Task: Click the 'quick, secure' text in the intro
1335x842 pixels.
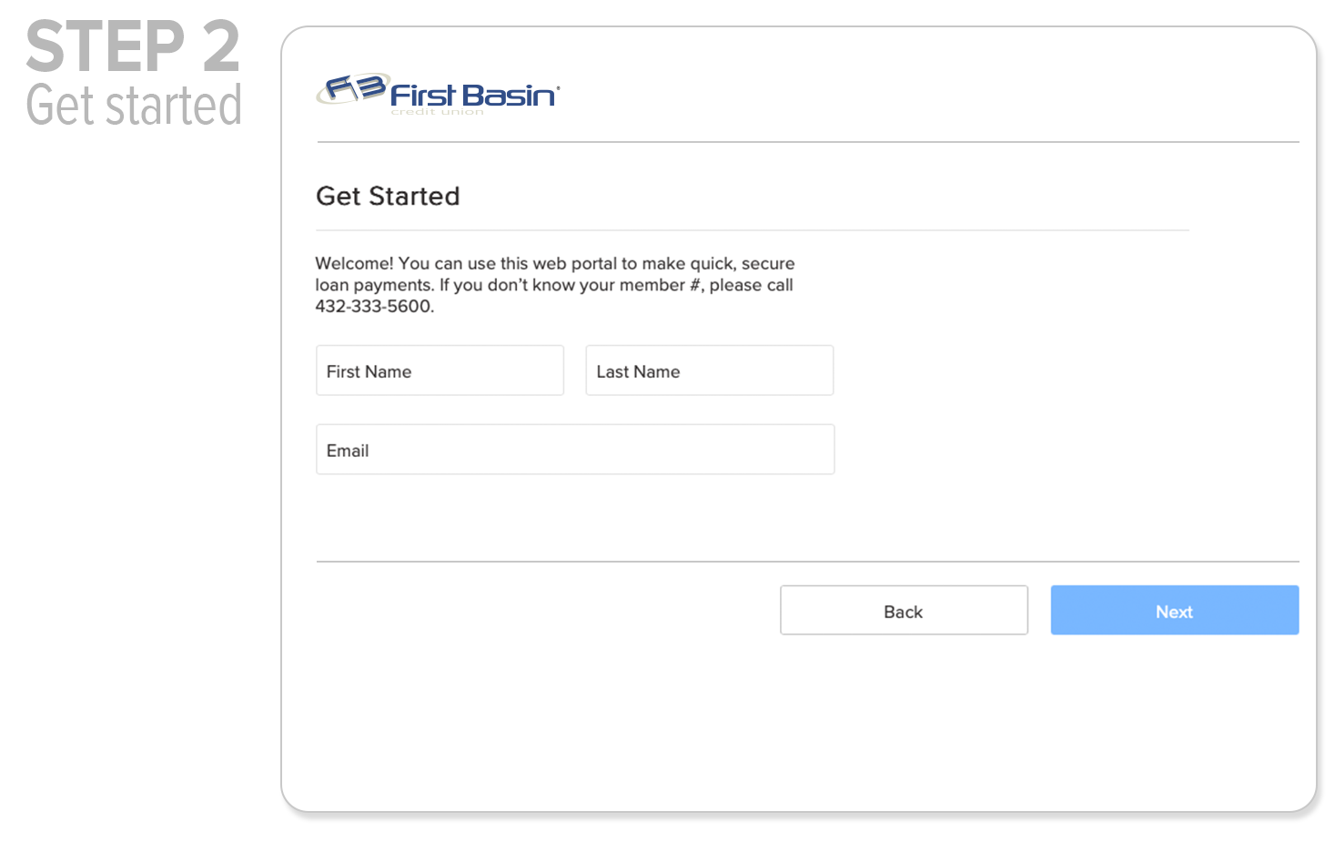Action: [742, 263]
